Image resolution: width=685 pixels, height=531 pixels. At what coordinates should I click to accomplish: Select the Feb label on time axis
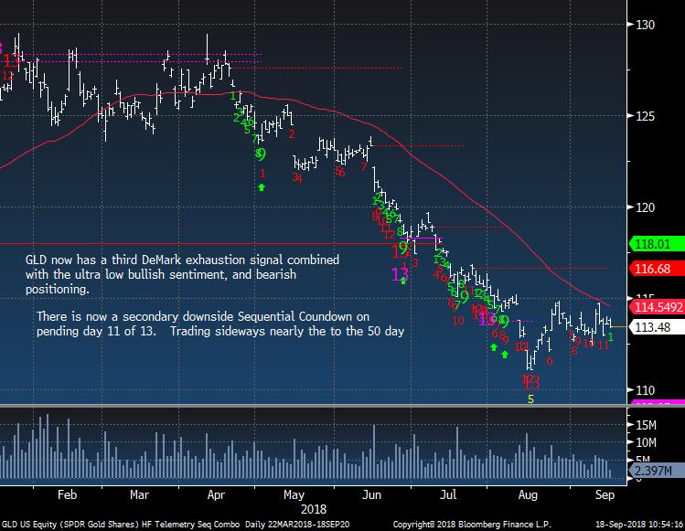click(68, 494)
